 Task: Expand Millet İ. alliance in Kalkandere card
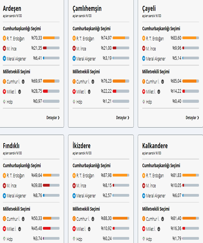159,229
